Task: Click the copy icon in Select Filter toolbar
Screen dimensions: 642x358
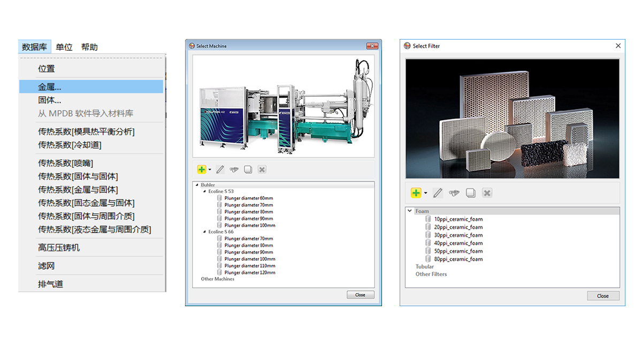Action: click(x=470, y=193)
